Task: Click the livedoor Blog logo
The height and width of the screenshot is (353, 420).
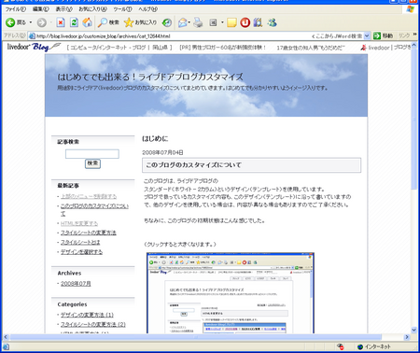Action: pos(34,47)
